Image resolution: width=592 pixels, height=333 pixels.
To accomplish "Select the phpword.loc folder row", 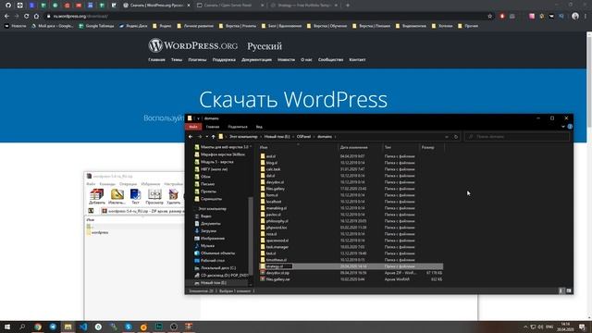I will [x=351, y=228].
